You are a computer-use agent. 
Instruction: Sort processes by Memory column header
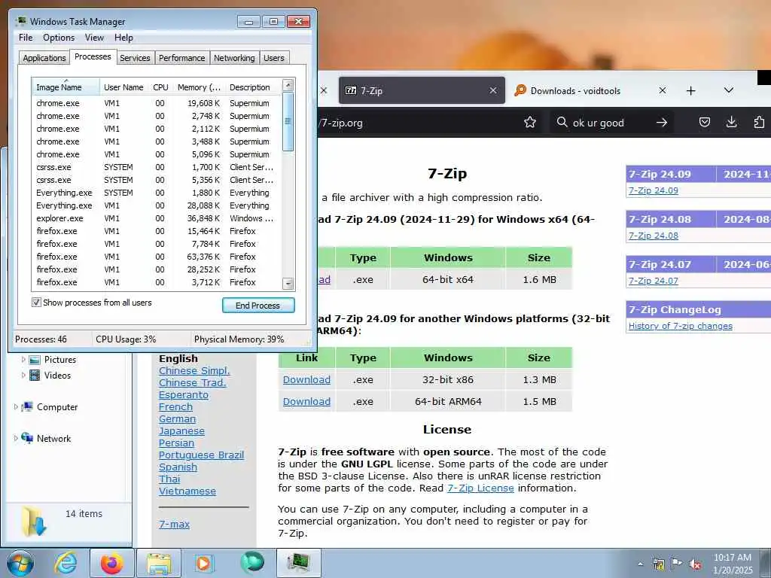click(x=199, y=87)
